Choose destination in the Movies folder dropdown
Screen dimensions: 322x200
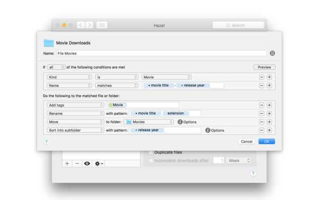(x=149, y=122)
